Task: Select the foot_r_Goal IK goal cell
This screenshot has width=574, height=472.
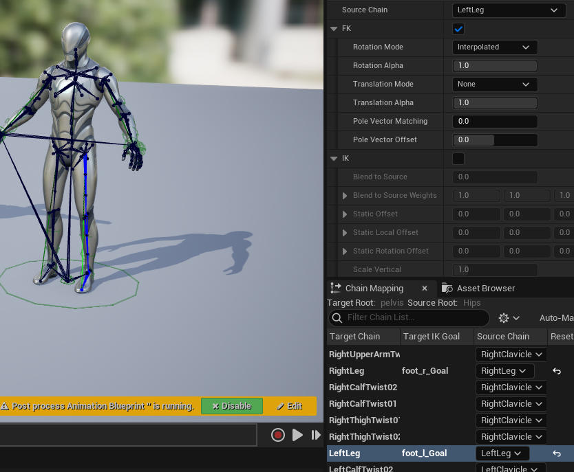Action: (x=425, y=371)
